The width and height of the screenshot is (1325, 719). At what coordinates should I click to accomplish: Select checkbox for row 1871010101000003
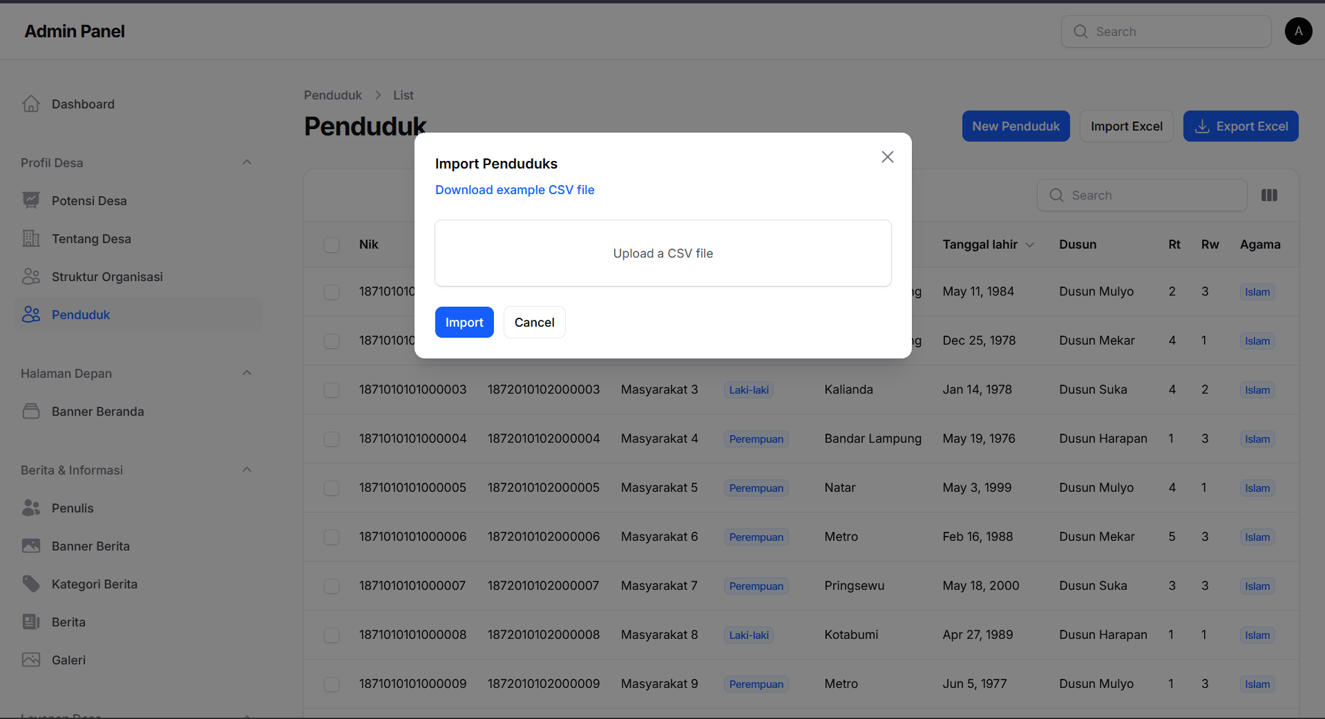pos(332,390)
